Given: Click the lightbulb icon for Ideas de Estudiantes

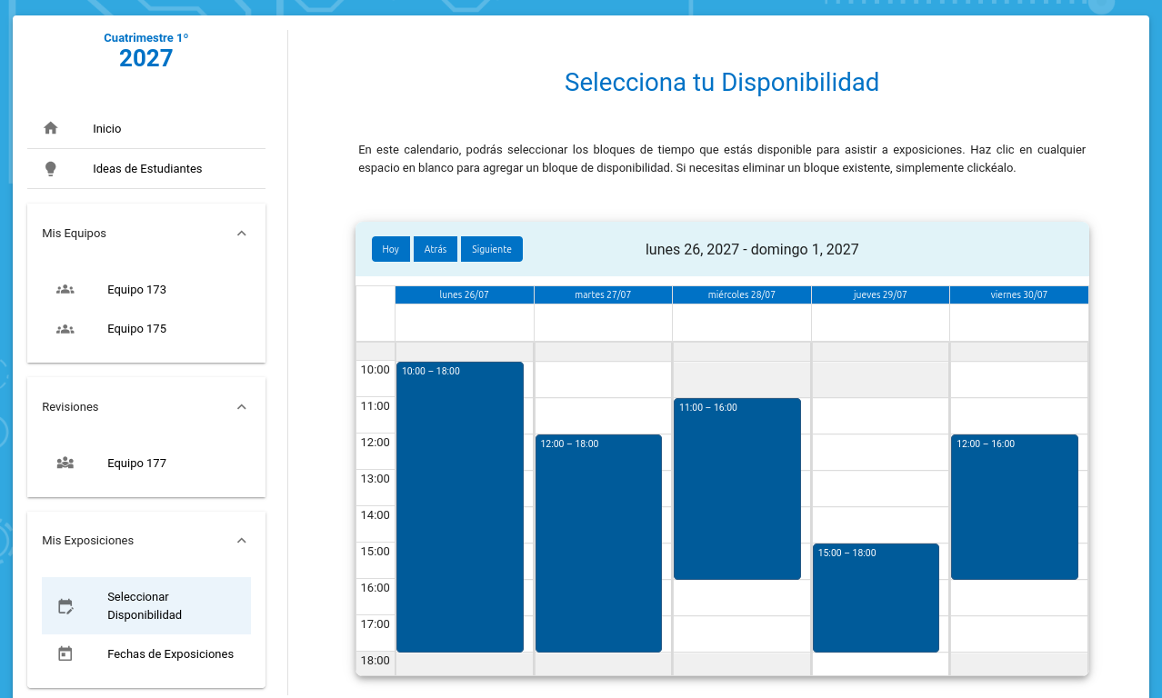Looking at the screenshot, I should (51, 168).
